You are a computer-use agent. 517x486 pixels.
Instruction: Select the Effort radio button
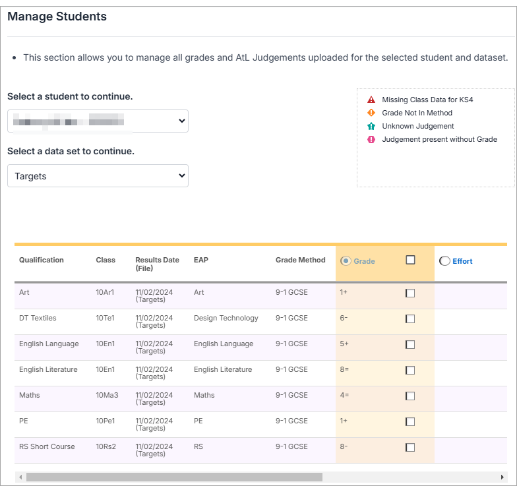point(444,261)
